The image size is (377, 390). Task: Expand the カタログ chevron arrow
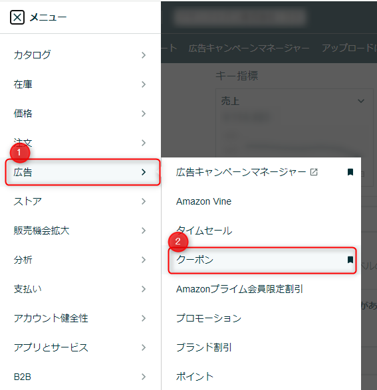point(144,55)
